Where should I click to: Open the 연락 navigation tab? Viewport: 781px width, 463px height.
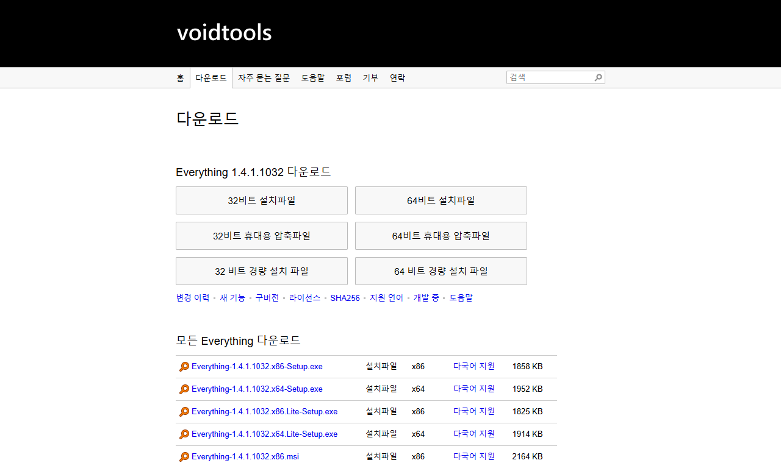point(397,78)
